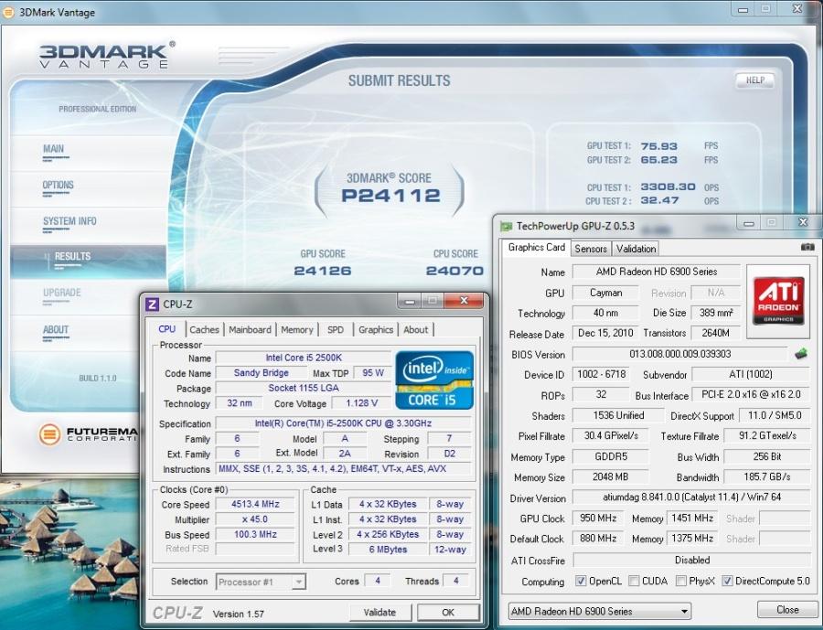Image resolution: width=823 pixels, height=630 pixels.
Task: Click the Intel Core i5 inside logo
Action: (434, 380)
